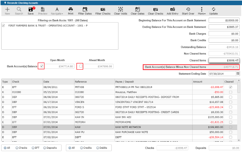This screenshot has width=242, height=153.
Task: Mark MOTORH EFT as cleared
Action: coord(231,122)
